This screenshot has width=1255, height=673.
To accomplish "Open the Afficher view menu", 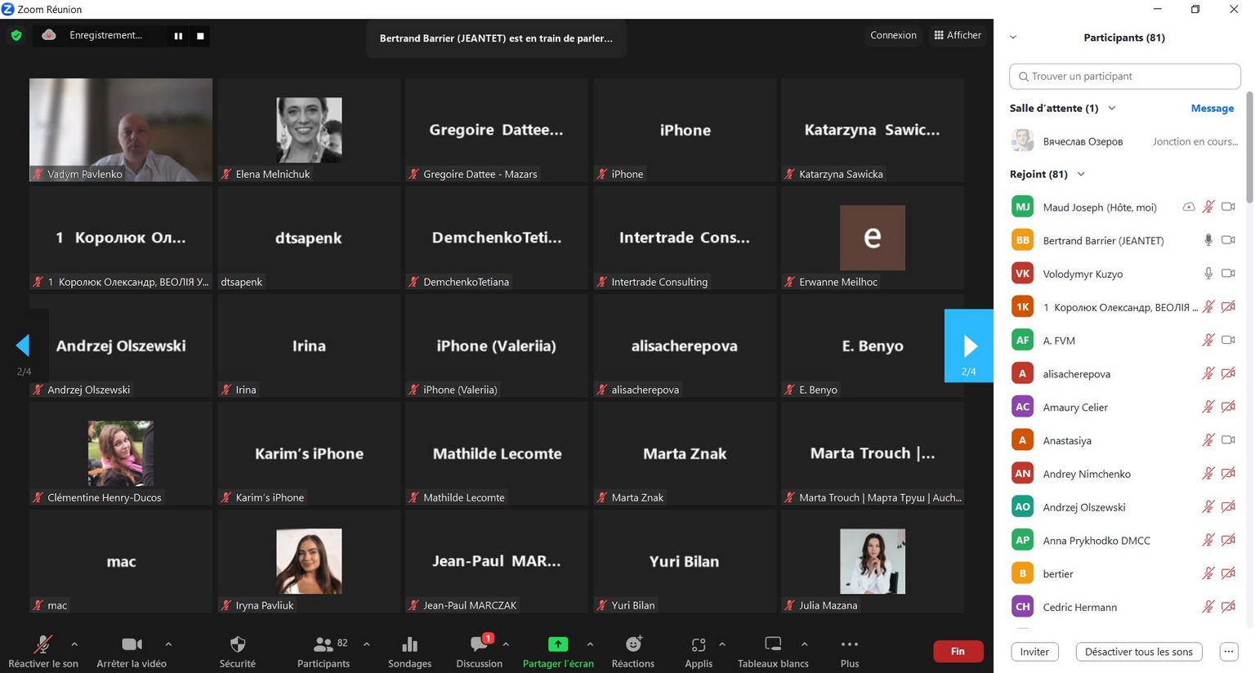I will pyautogui.click(x=958, y=35).
